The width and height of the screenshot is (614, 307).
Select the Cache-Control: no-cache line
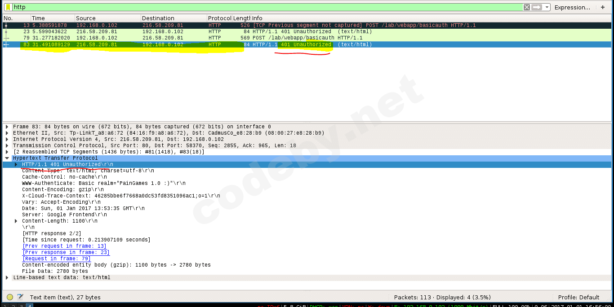(64, 177)
